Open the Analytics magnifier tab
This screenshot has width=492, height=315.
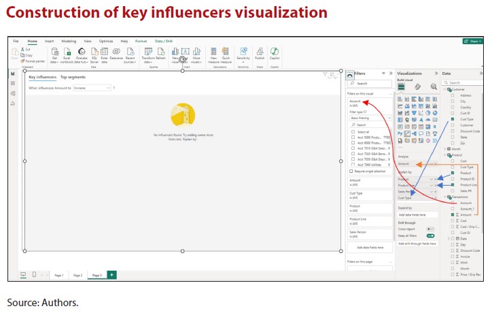434,87
